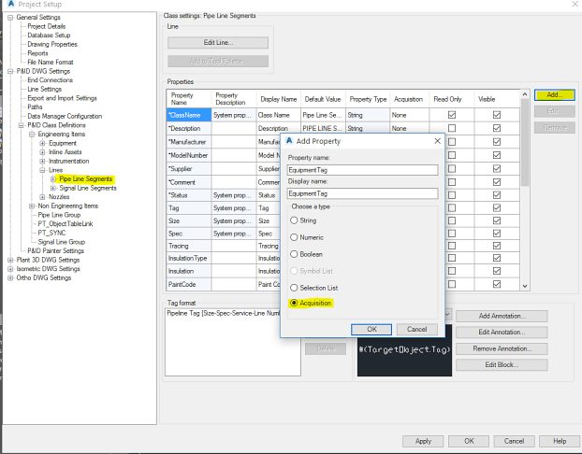Viewport: 582px width, 454px height.
Task: Select the Boolean type radio button
Action: tap(294, 254)
